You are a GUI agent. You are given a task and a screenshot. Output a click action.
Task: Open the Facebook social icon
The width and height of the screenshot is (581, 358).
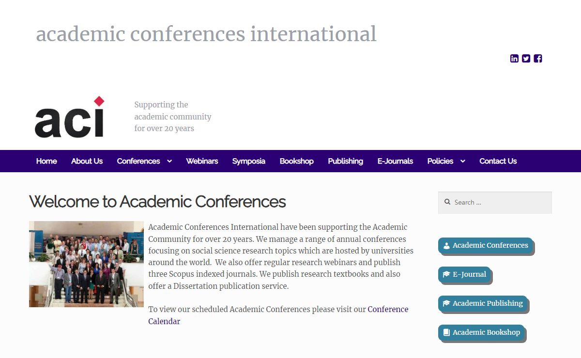point(538,59)
